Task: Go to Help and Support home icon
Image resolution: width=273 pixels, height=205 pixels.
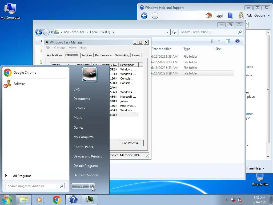Action: pos(208,15)
